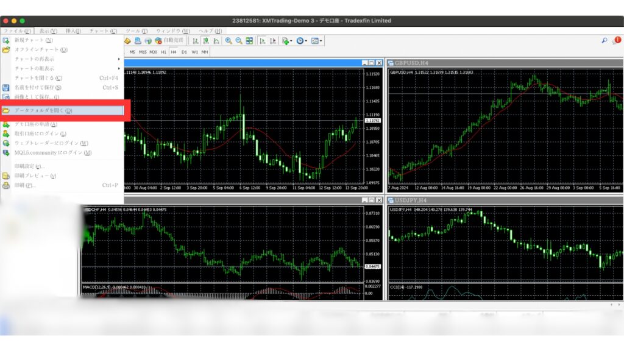This screenshot has height=351, width=624.
Task: Click the zoom in magnifier icon
Action: (x=229, y=41)
